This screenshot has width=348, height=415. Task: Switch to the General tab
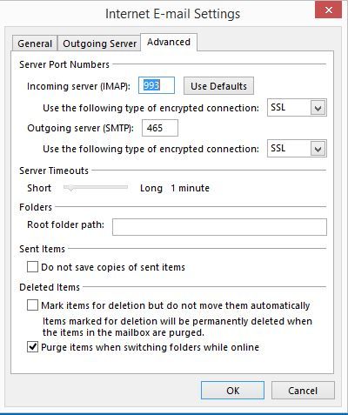[x=35, y=44]
